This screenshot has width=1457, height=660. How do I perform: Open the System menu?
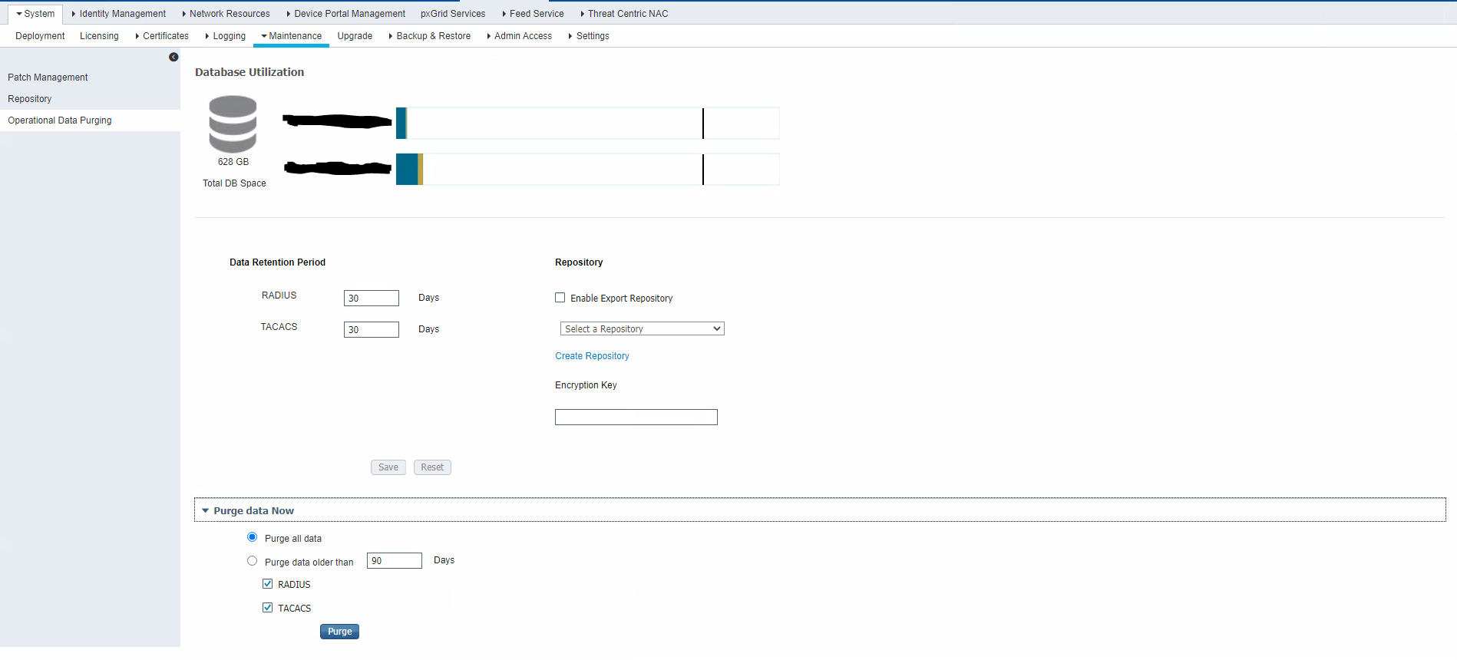pos(35,14)
